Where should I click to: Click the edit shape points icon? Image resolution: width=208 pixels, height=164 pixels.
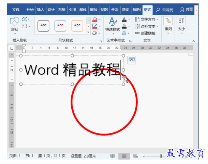tap(24, 19)
